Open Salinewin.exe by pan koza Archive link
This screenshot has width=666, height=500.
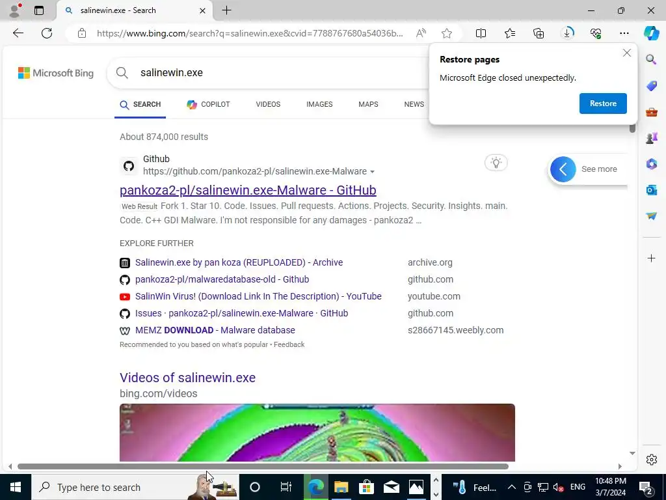[239, 262]
